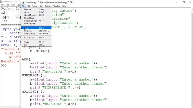Viewport: 193px width, 108px height.
Task: Click the last >>> prompt in Python Shell
Action: pyautogui.click(x=4, y=65)
